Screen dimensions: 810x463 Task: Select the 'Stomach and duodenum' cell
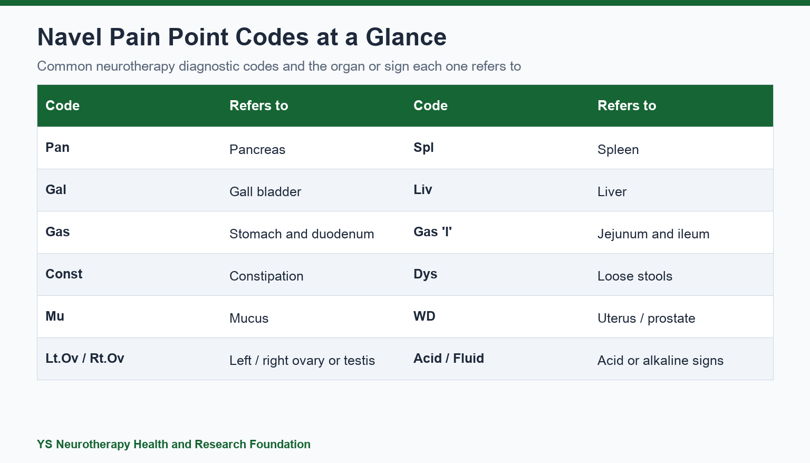(x=313, y=232)
